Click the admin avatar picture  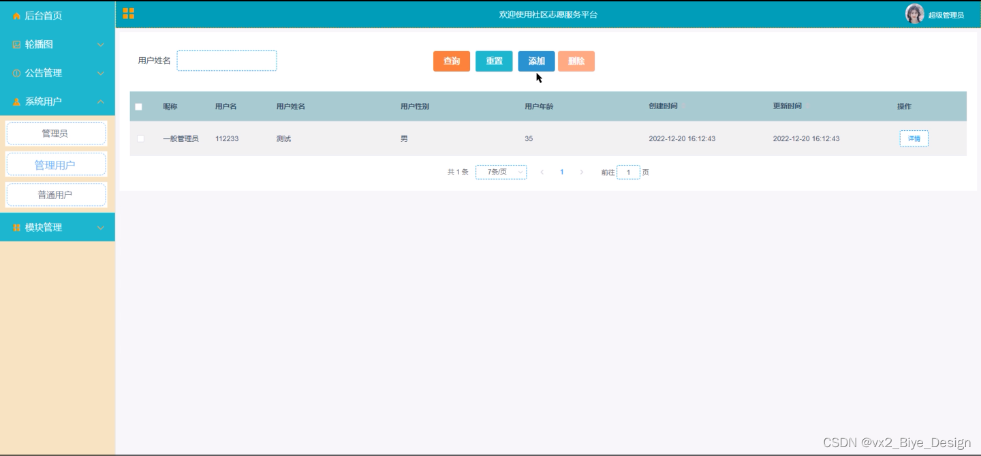914,14
